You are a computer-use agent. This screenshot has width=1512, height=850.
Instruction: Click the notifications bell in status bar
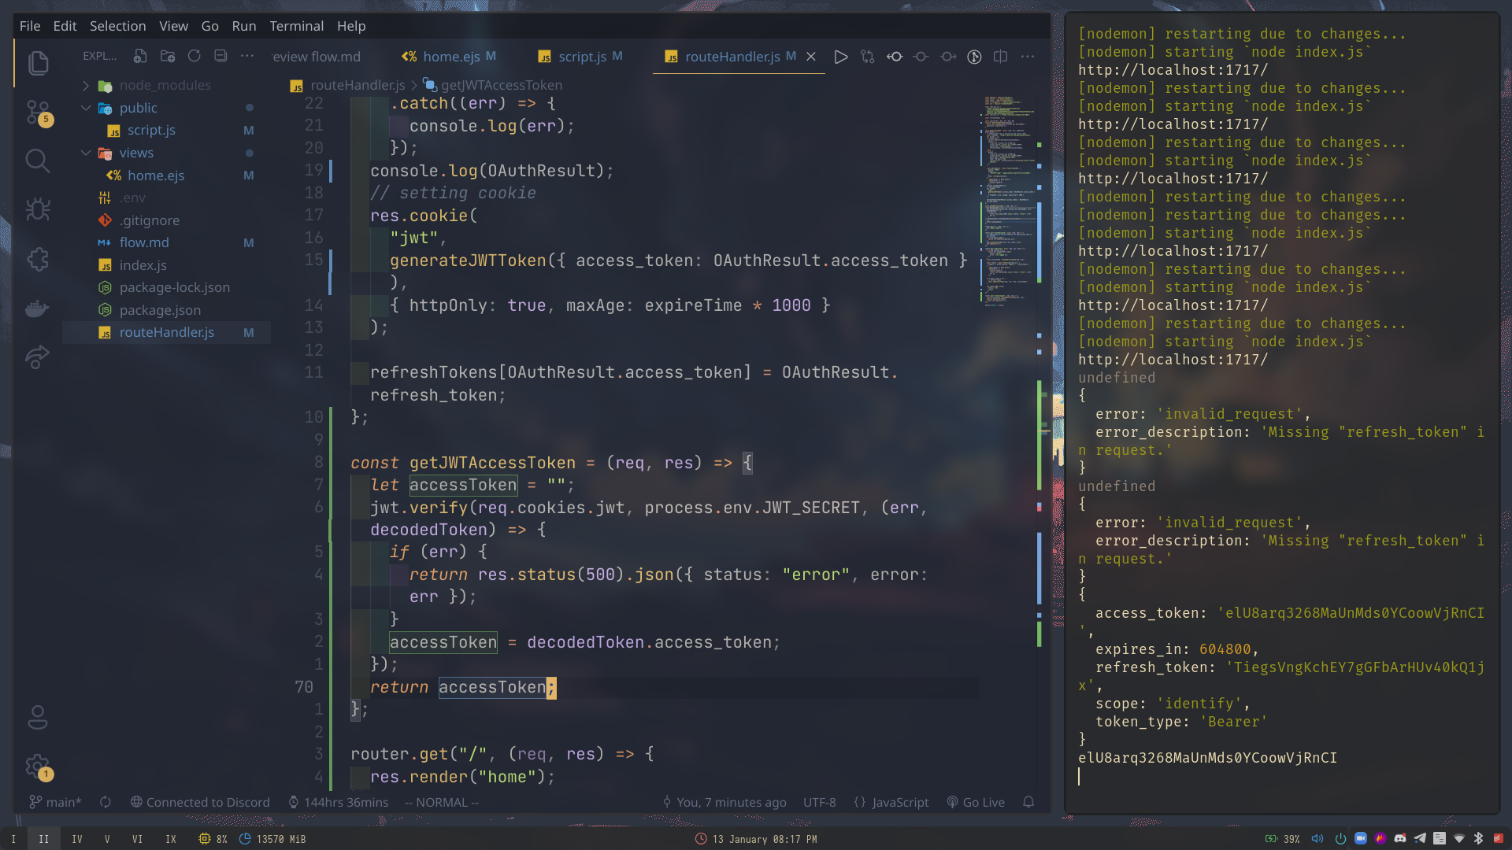click(x=1028, y=802)
